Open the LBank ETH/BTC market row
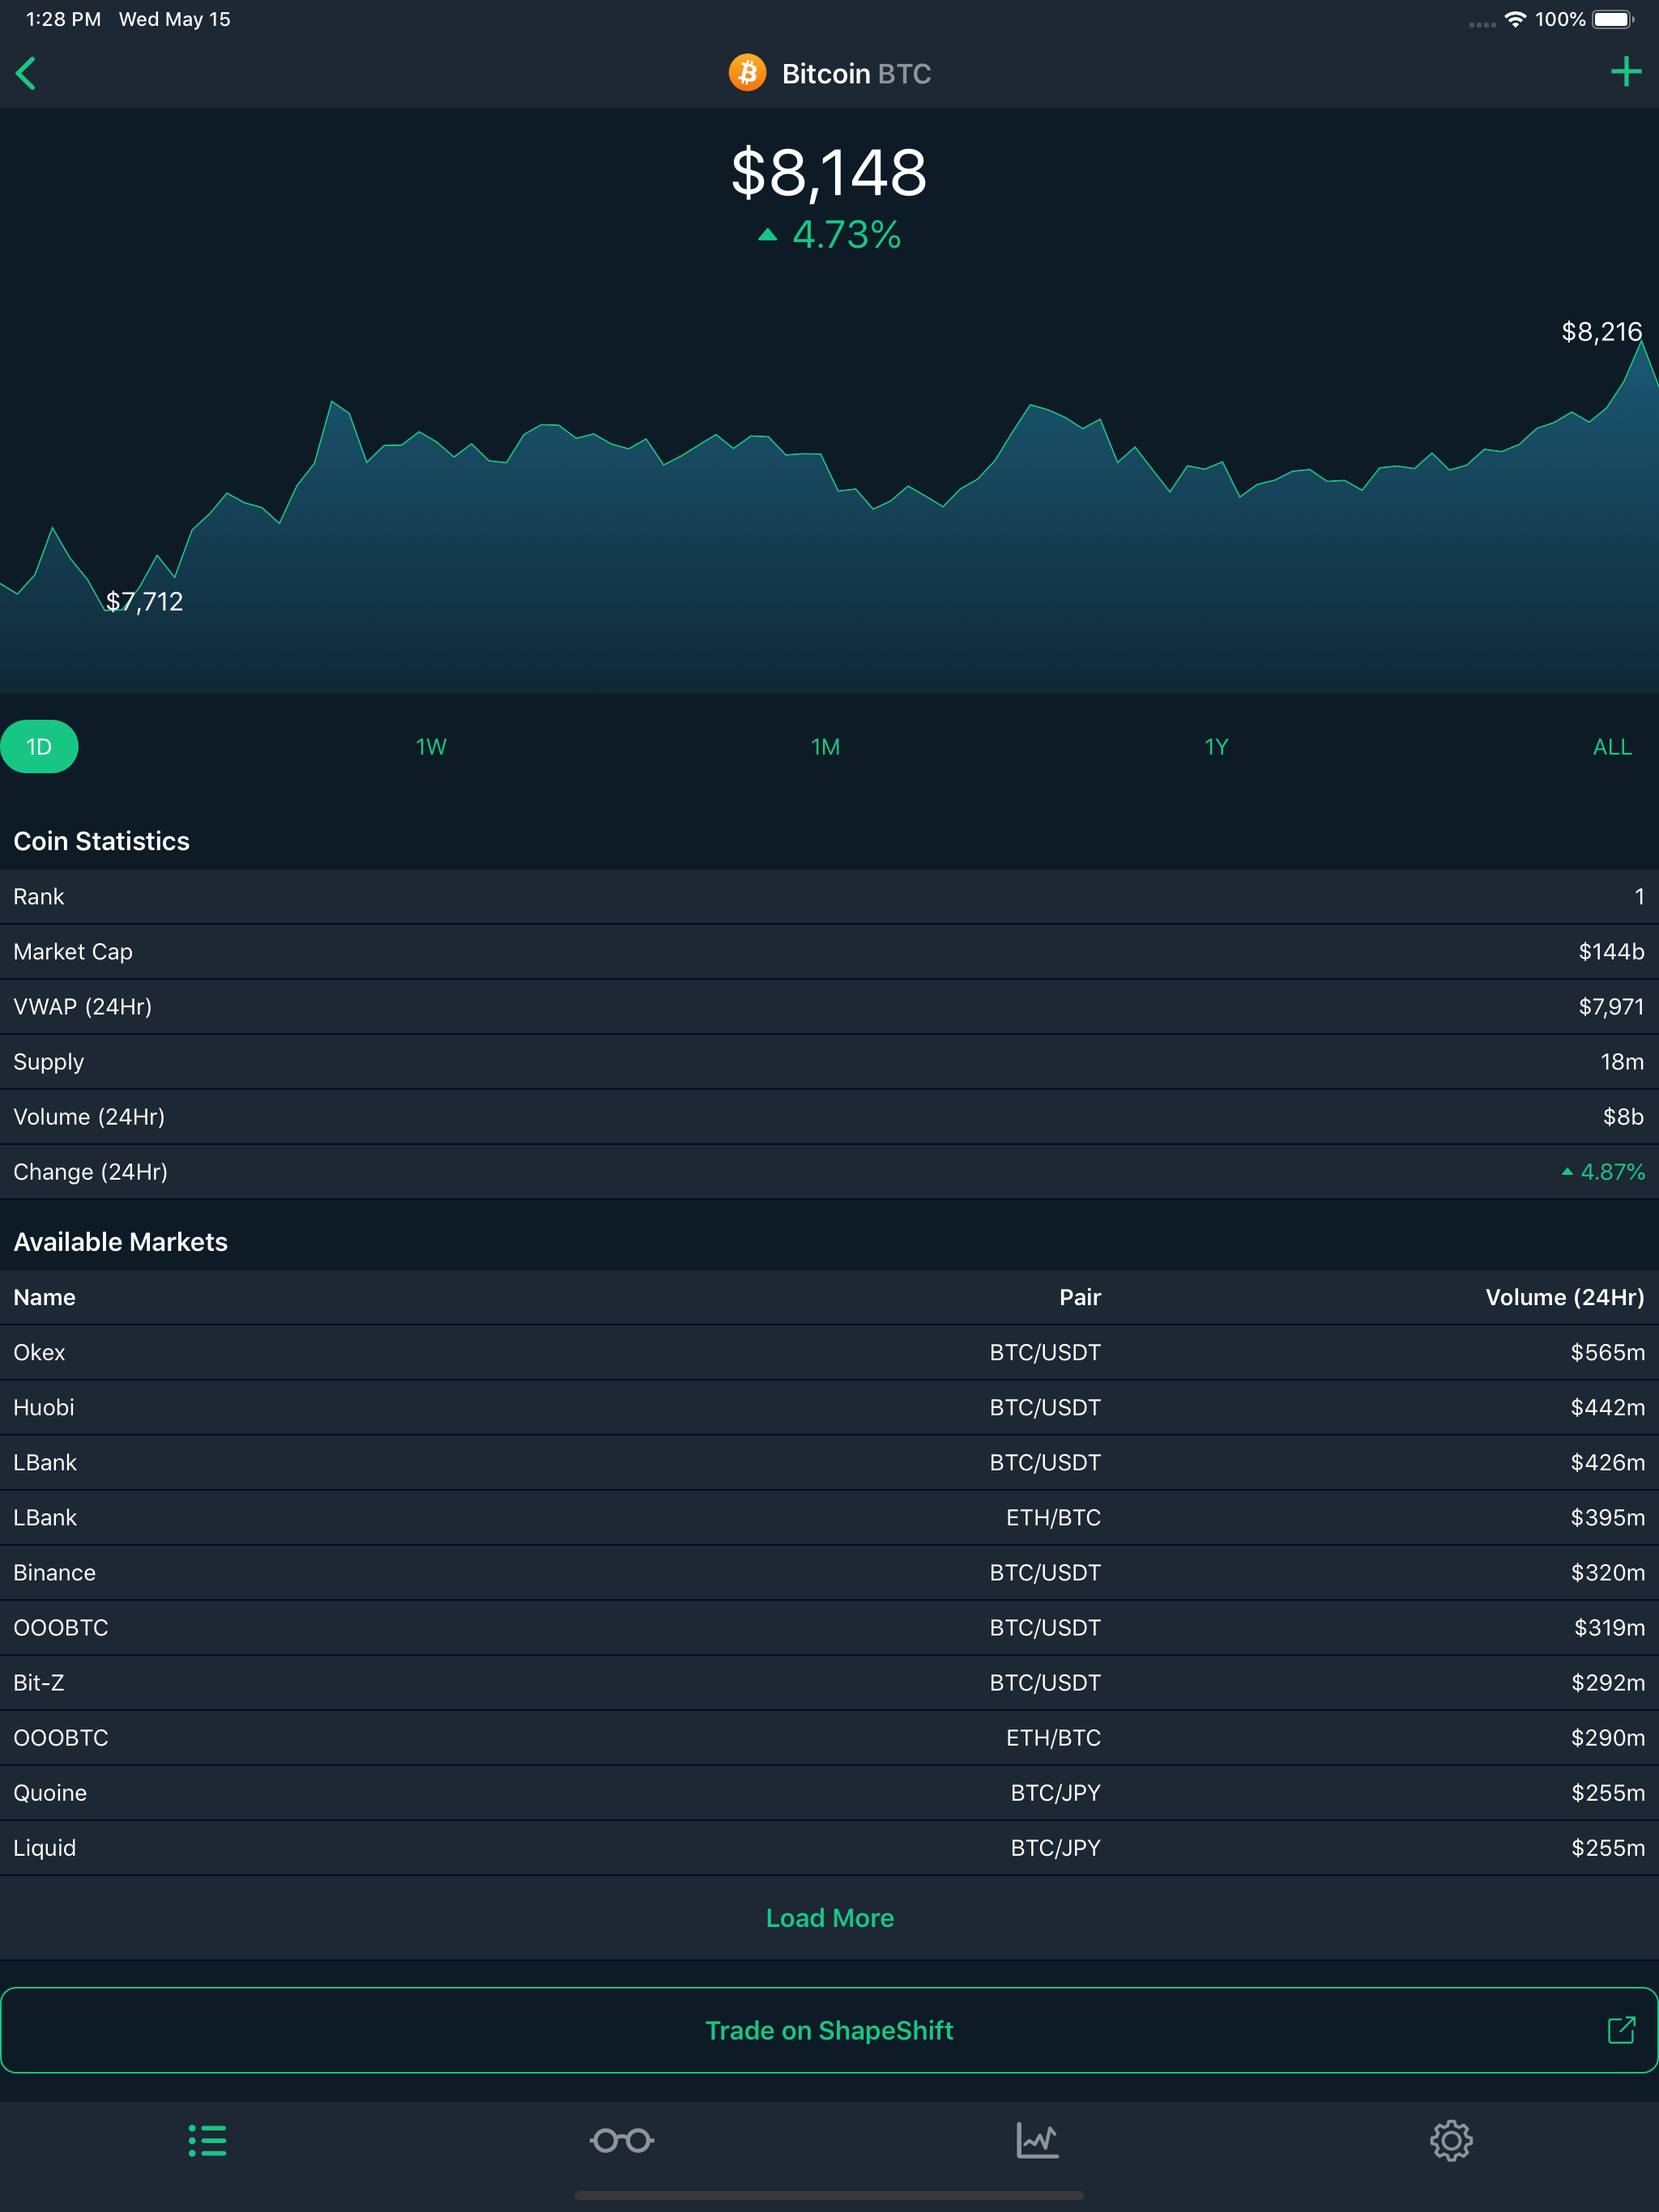This screenshot has height=2212, width=1659. tap(829, 1518)
